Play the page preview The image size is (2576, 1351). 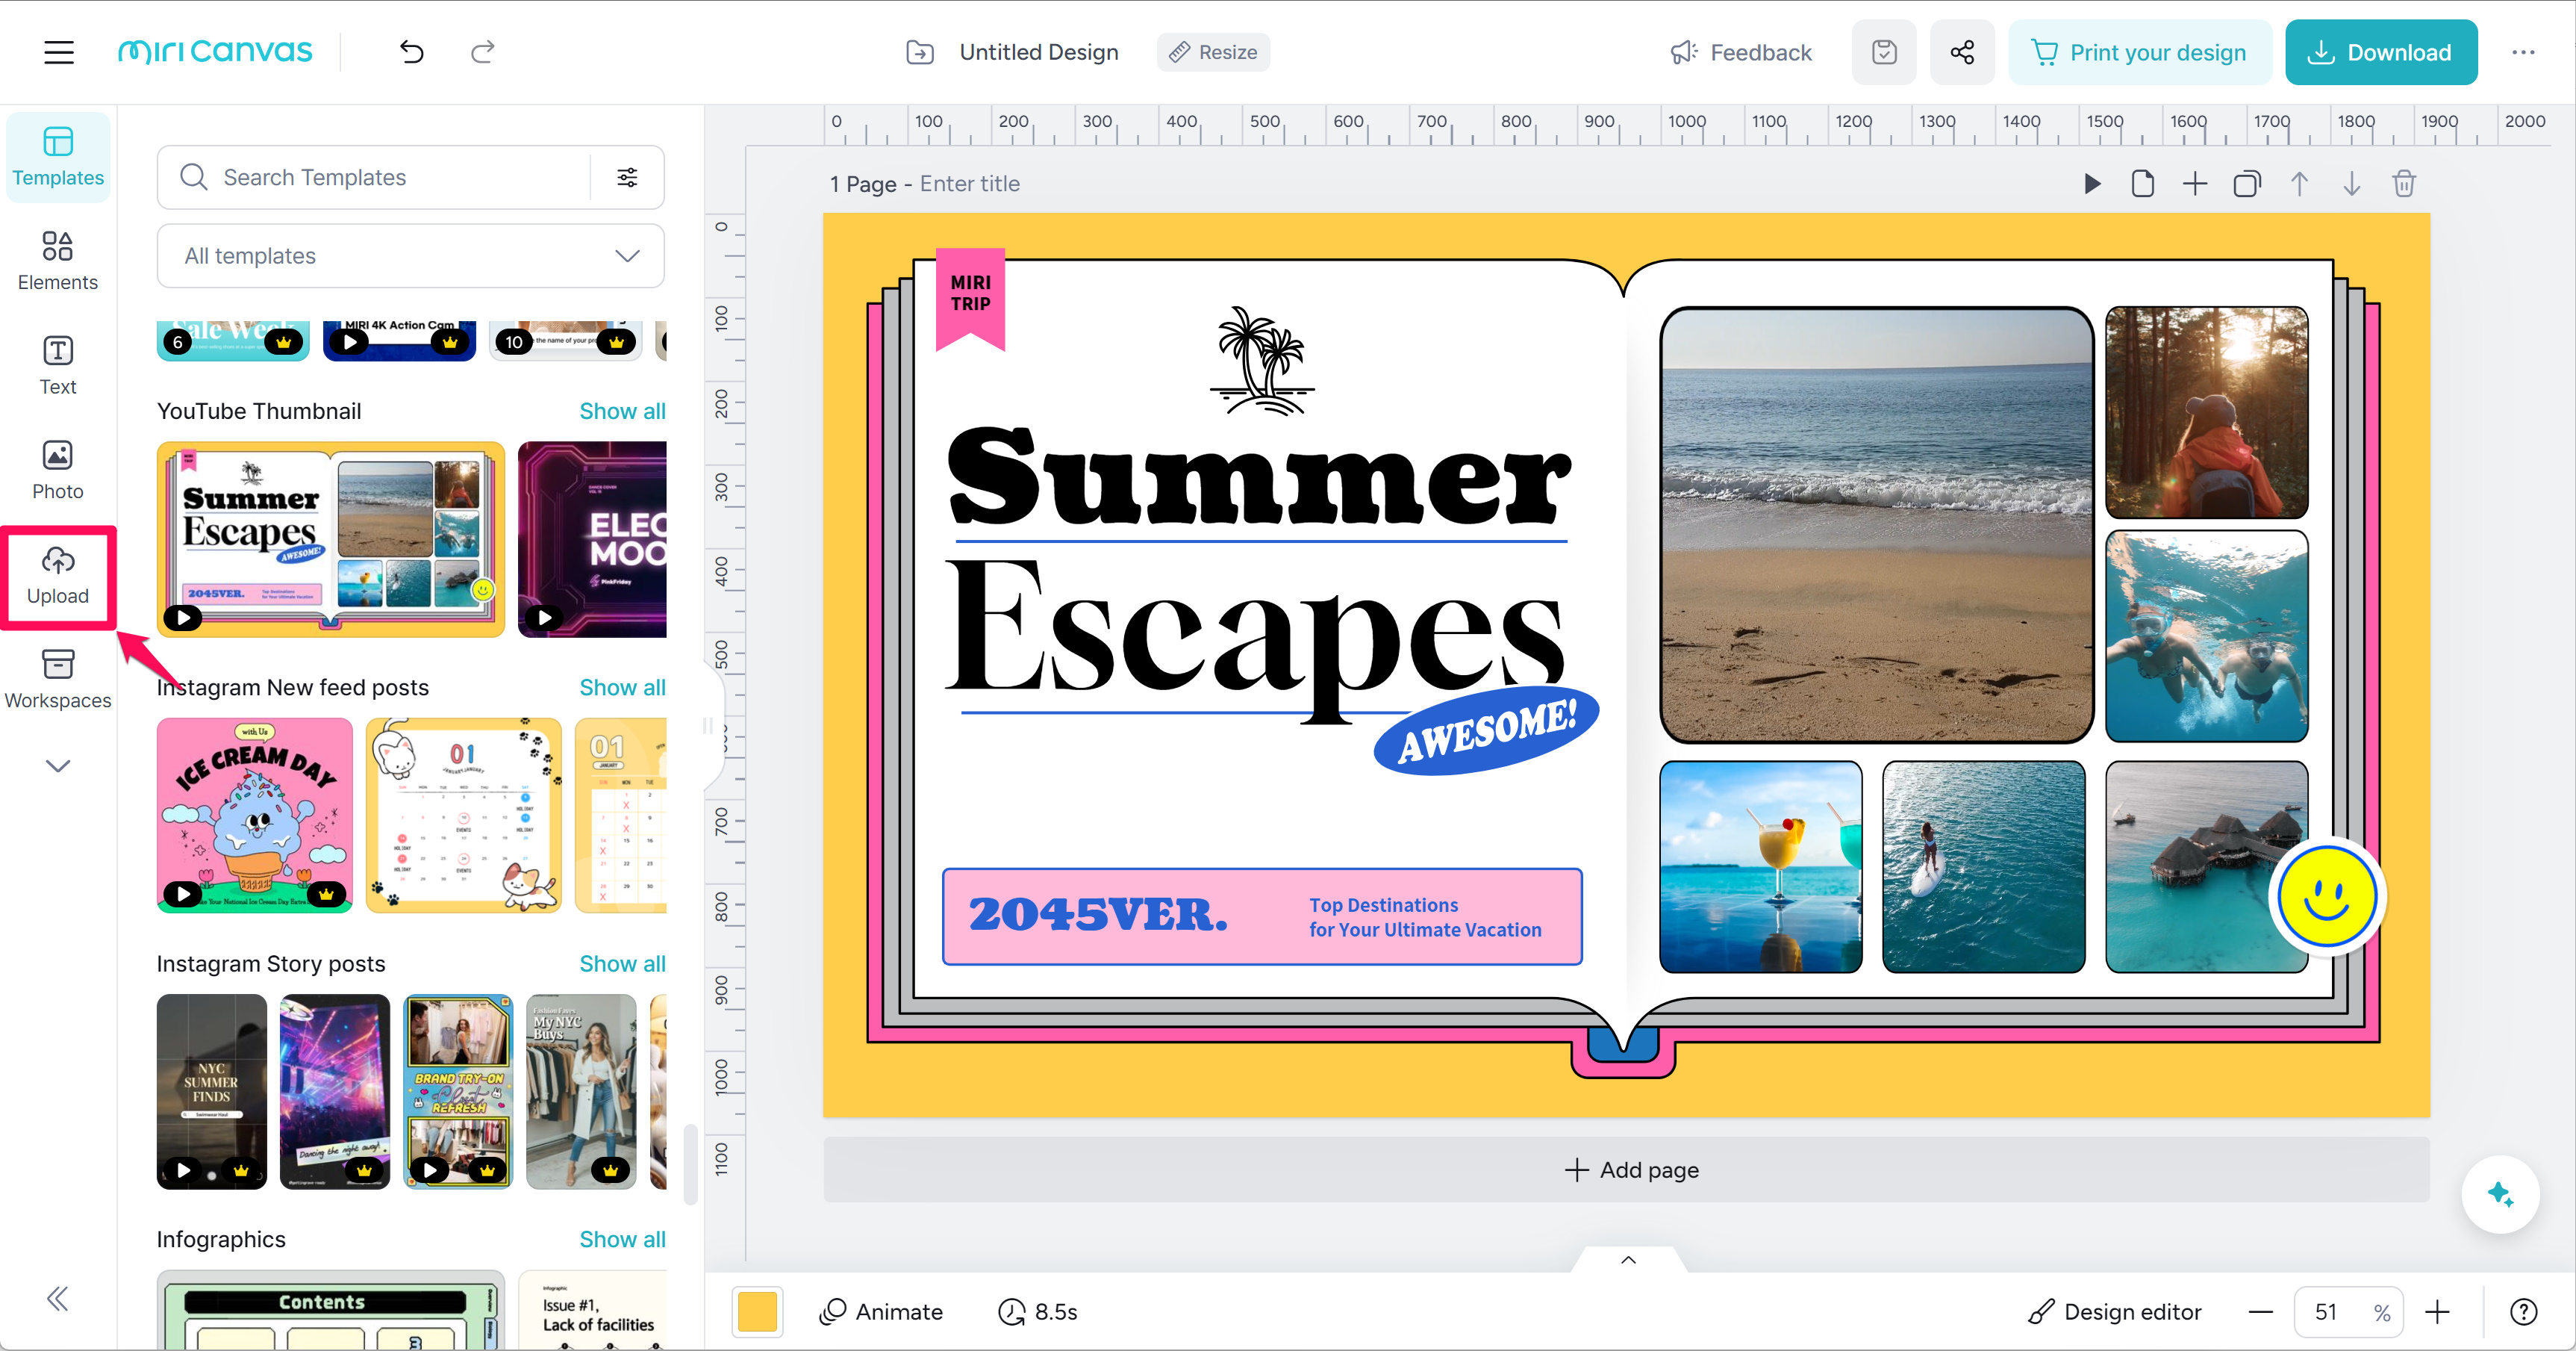click(x=2091, y=184)
